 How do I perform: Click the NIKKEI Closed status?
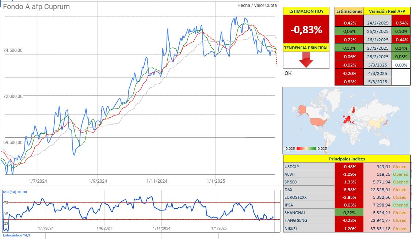click(400, 228)
